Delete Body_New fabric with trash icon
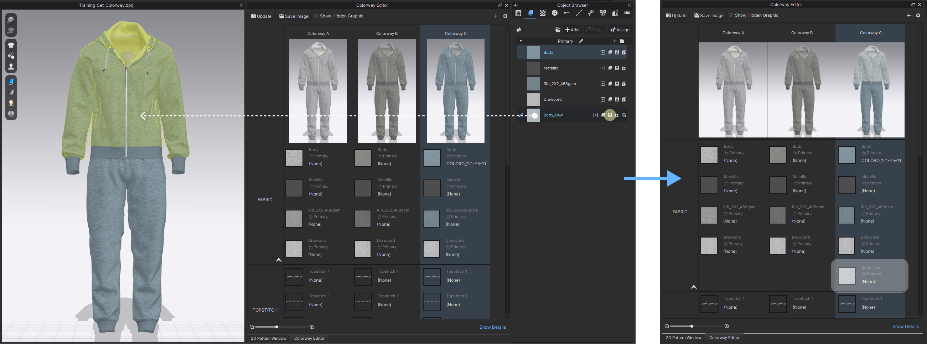The image size is (927, 344). click(x=624, y=115)
